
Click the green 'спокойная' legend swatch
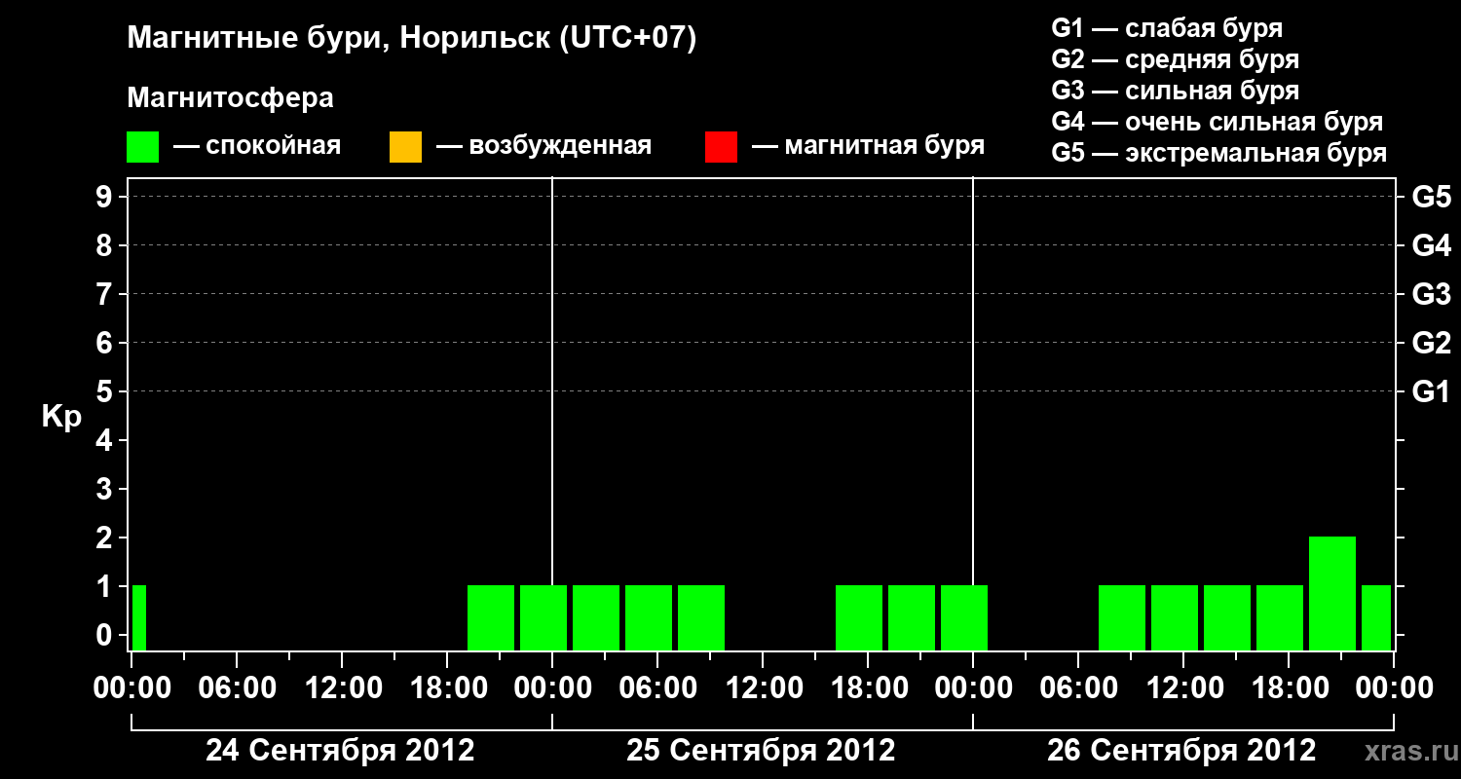point(143,146)
